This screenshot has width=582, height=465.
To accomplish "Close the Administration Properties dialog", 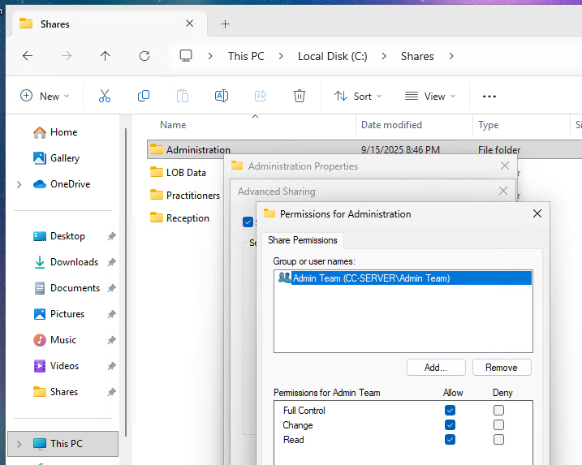I will 505,166.
